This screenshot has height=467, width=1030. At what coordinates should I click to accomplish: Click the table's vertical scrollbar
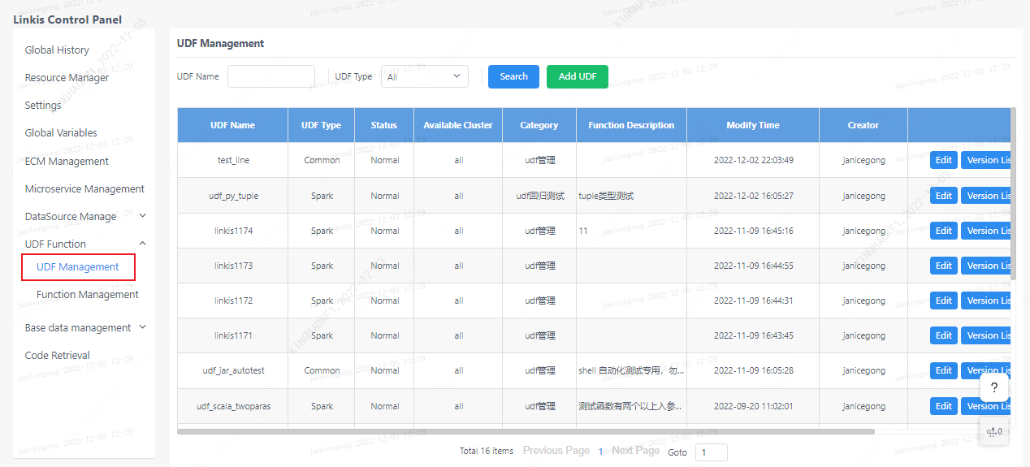(1012, 195)
